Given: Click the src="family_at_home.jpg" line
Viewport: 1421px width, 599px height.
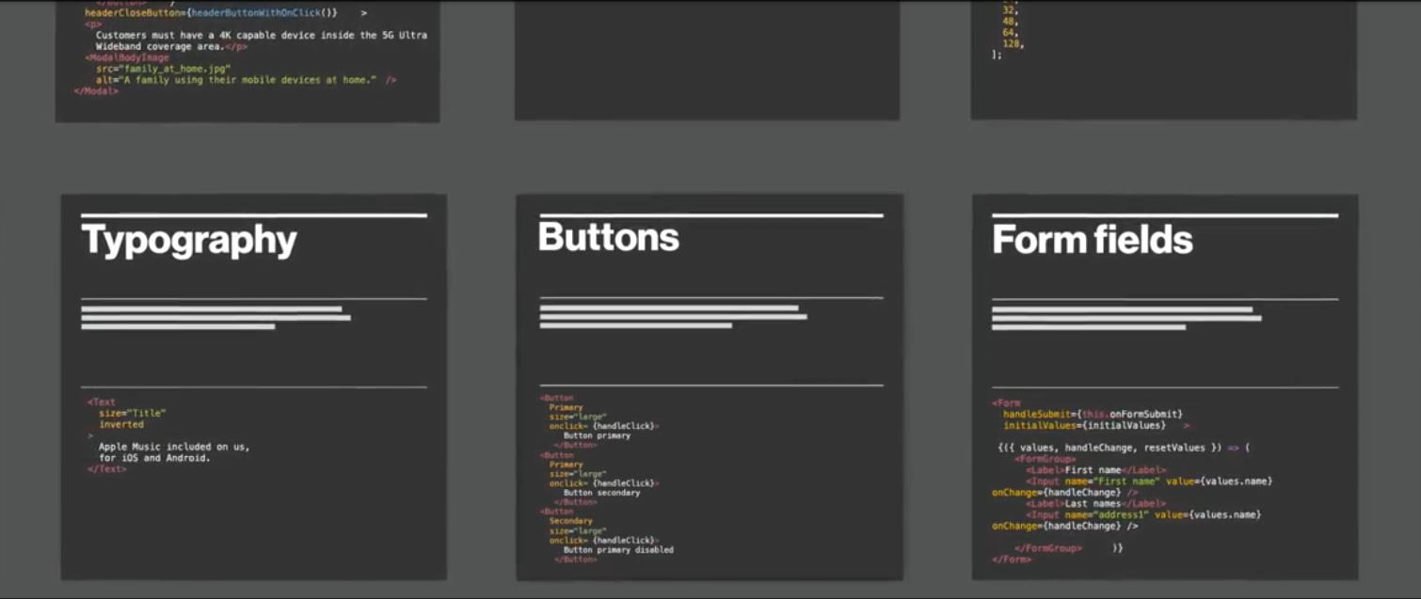Looking at the screenshot, I should pos(163,69).
